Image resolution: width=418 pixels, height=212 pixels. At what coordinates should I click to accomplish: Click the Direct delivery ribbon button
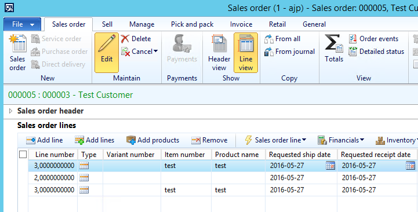tap(58, 64)
